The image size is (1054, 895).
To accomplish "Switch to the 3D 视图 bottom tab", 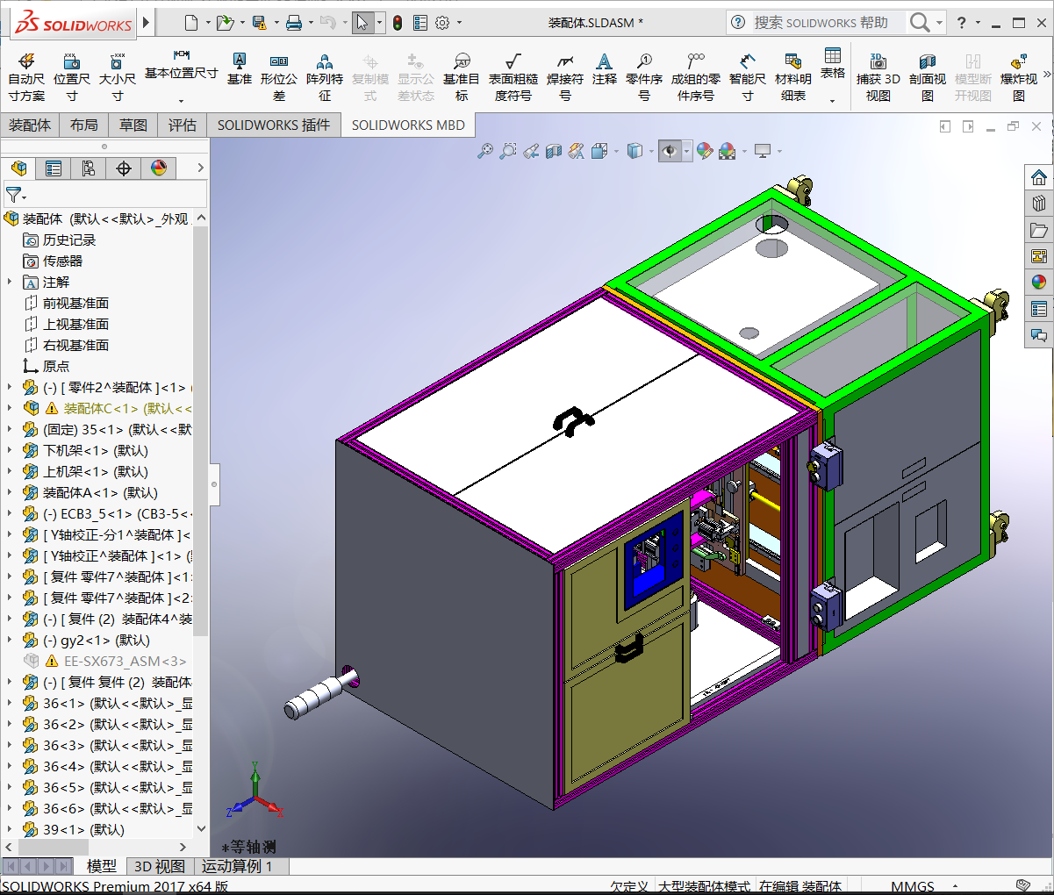I will click(159, 866).
